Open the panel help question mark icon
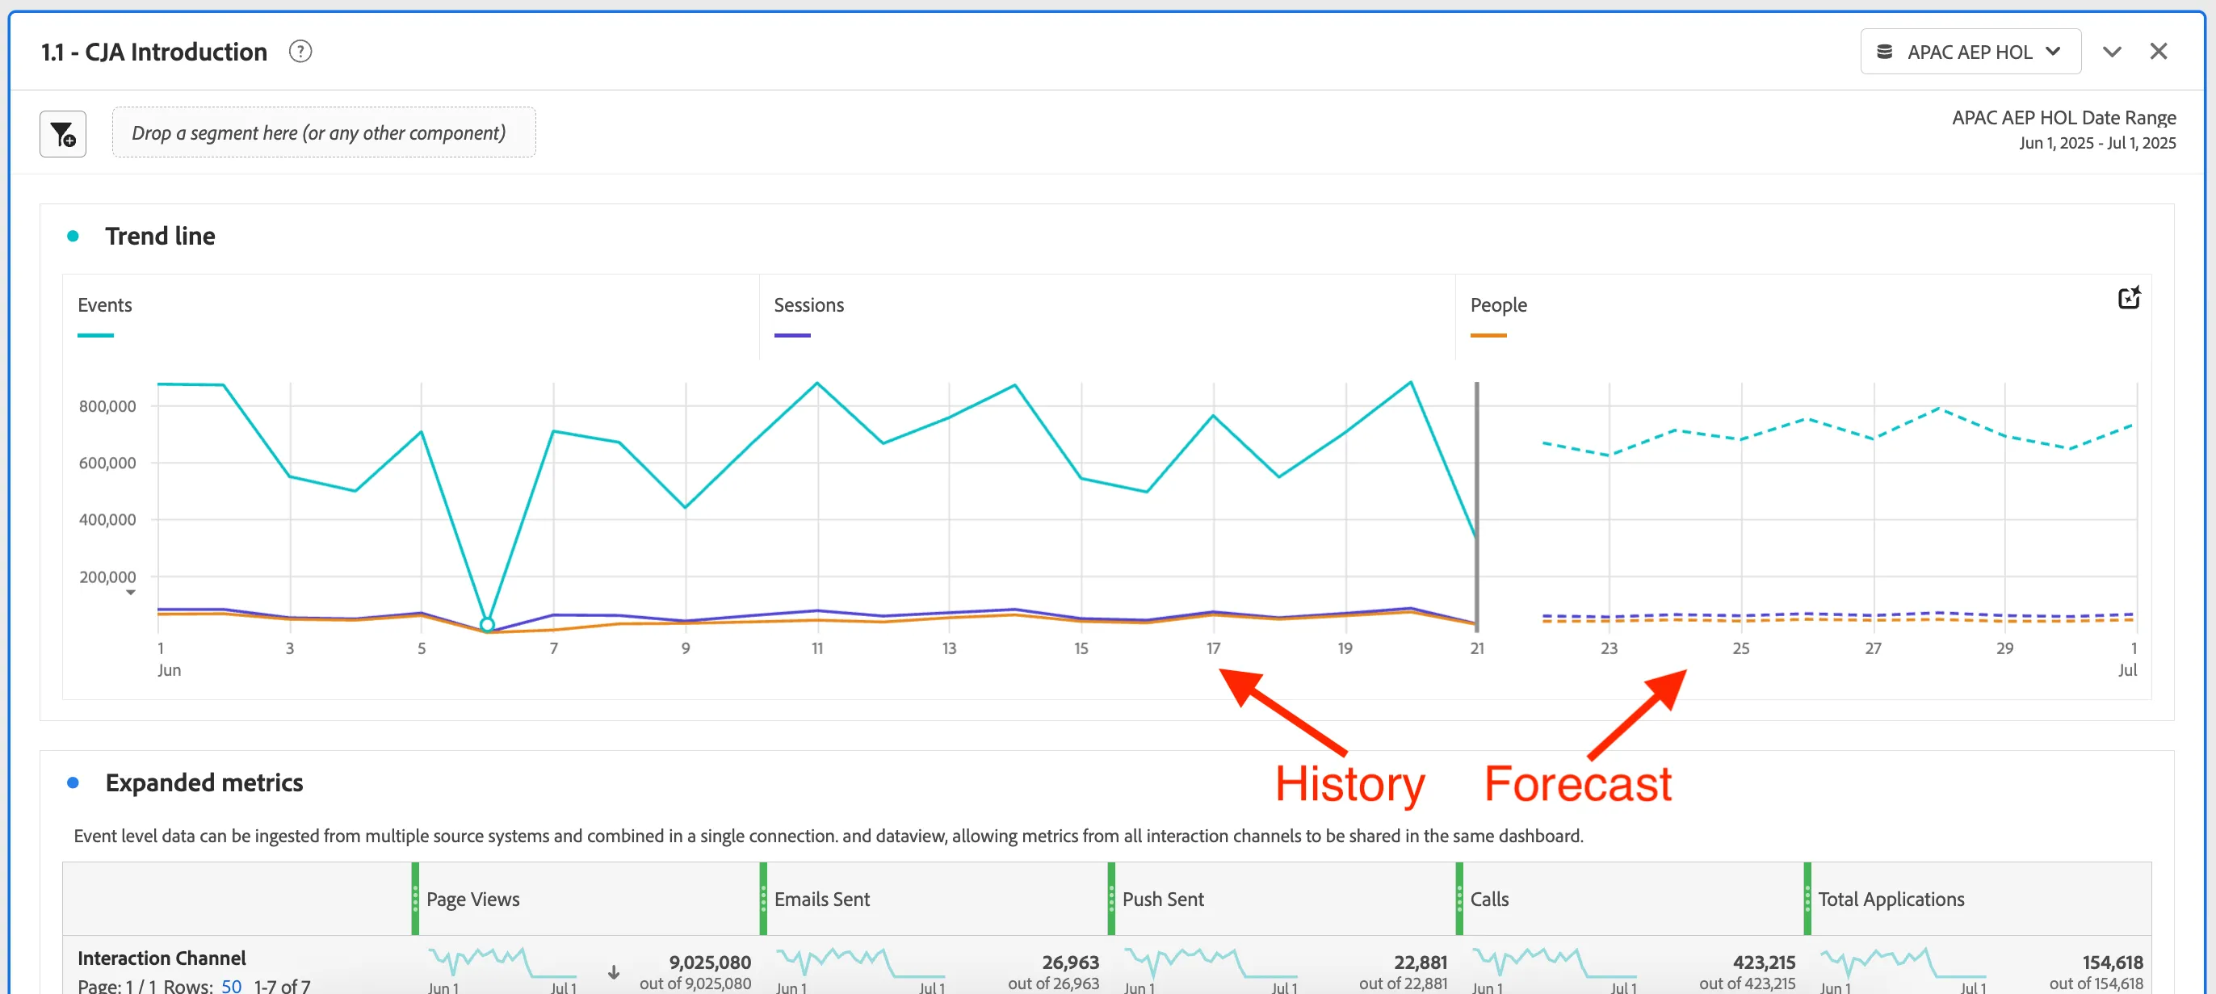The width and height of the screenshot is (2216, 994). (300, 52)
